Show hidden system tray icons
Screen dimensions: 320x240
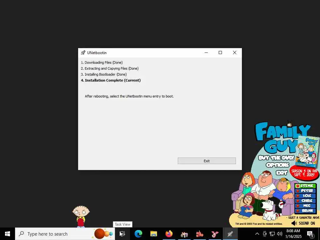[257, 234]
